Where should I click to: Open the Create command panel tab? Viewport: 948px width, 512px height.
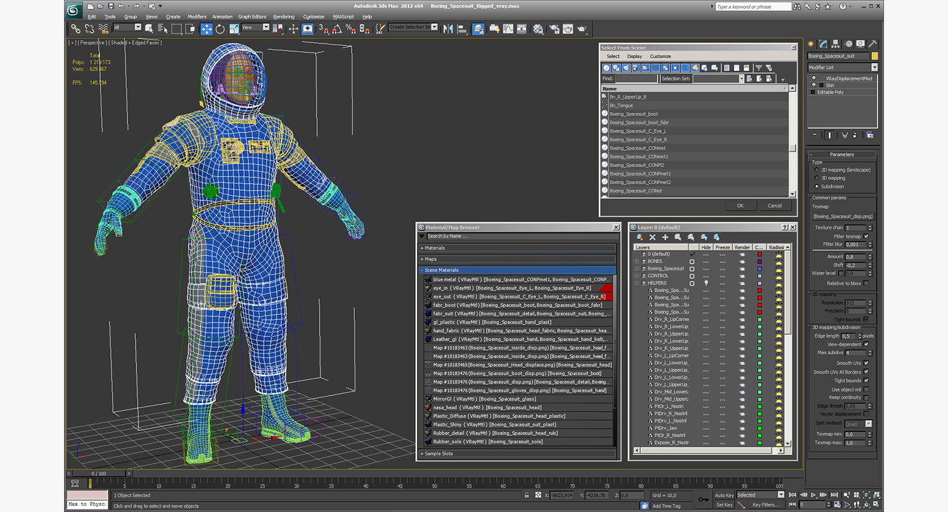pyautogui.click(x=811, y=44)
